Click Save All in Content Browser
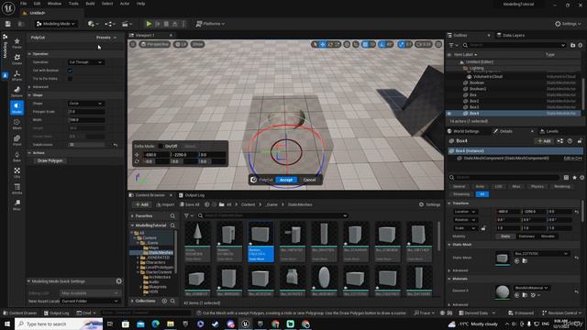Screen dimensions: 587x330 pyautogui.click(x=190, y=204)
